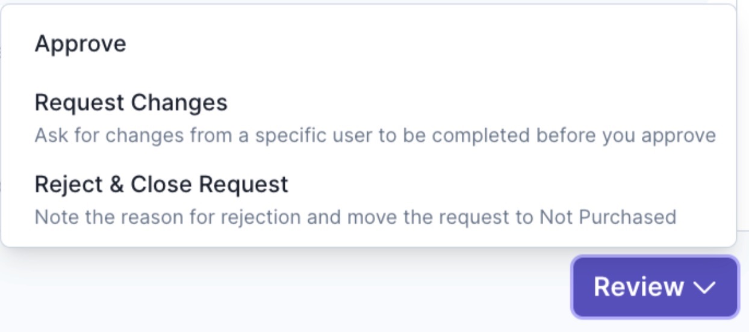Click the Request Changes heading
This screenshot has height=332, width=749.
131,103
